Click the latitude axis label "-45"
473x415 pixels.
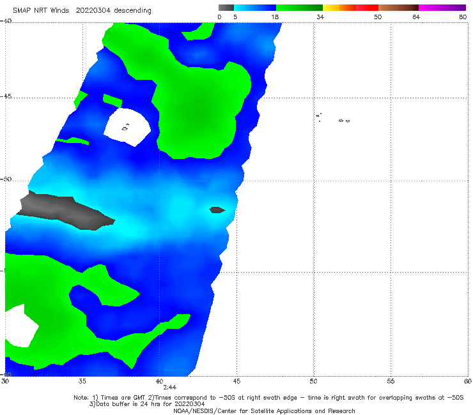coord(6,96)
